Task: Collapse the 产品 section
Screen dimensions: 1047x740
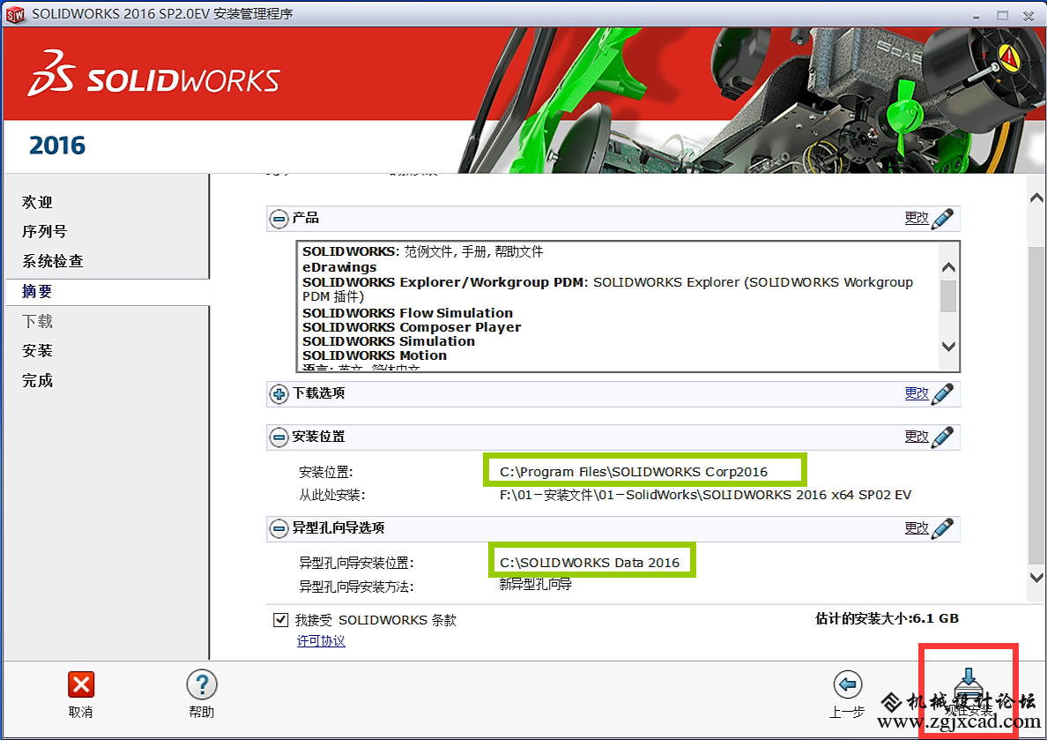Action: pyautogui.click(x=278, y=219)
